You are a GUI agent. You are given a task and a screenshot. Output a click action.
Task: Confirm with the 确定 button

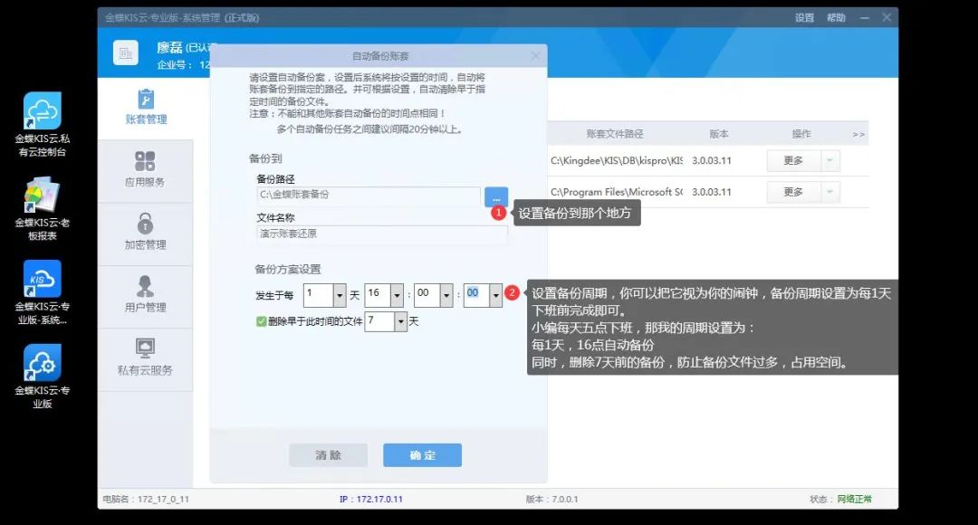click(422, 455)
